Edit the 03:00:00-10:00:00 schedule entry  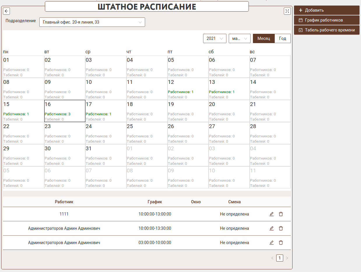pos(272,243)
